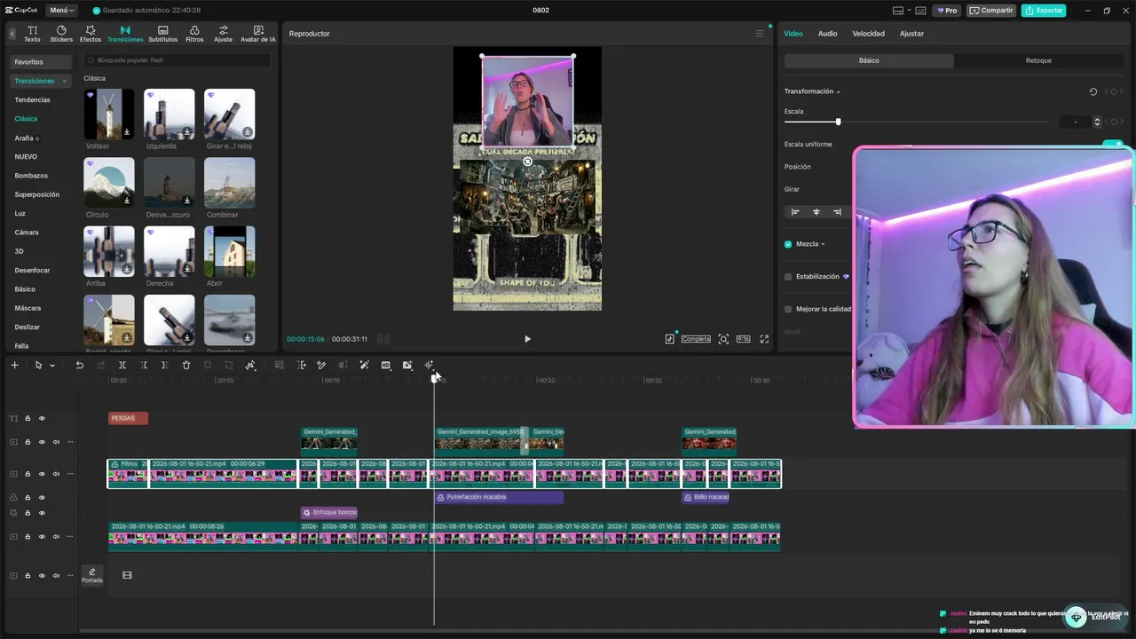
Task: Adjust the Escala slider handle
Action: [x=838, y=122]
